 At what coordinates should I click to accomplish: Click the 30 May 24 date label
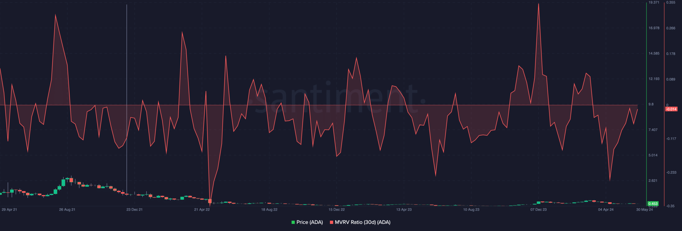click(x=645, y=210)
